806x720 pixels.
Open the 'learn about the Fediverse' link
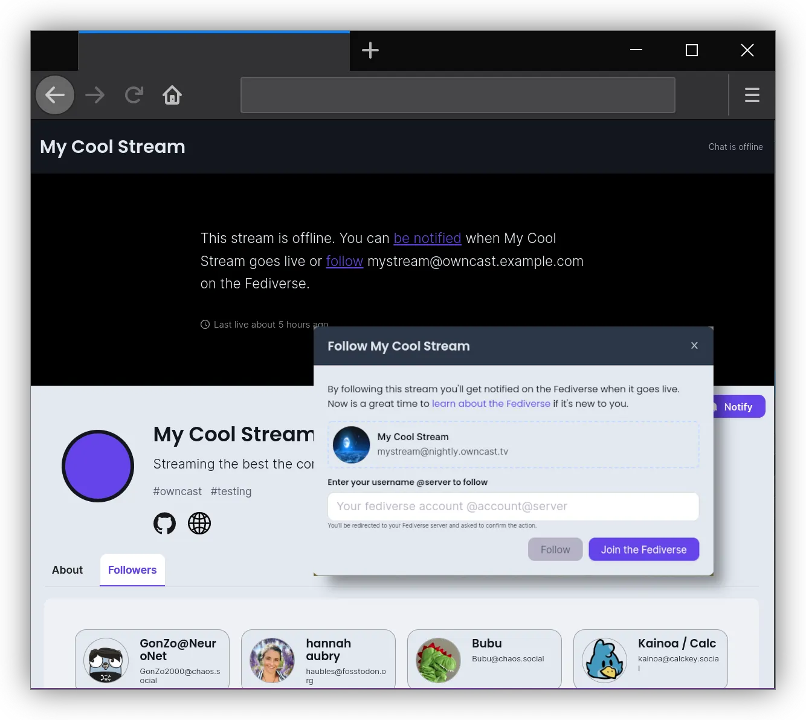[x=491, y=404]
